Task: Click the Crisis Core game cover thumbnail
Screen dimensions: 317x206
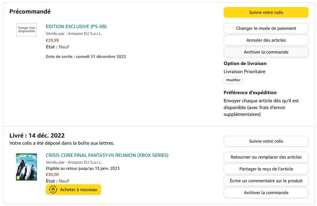Action: 26,167
